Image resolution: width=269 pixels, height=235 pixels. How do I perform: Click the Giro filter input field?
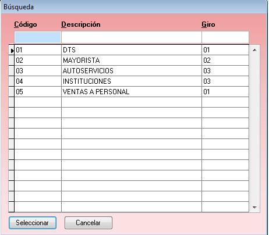point(225,37)
